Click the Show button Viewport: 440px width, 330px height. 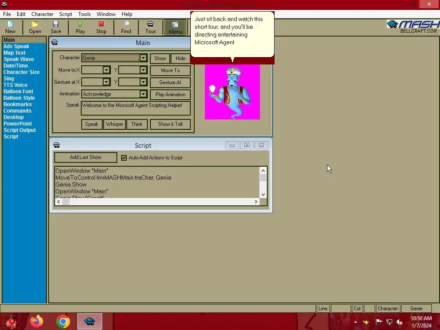click(x=160, y=58)
